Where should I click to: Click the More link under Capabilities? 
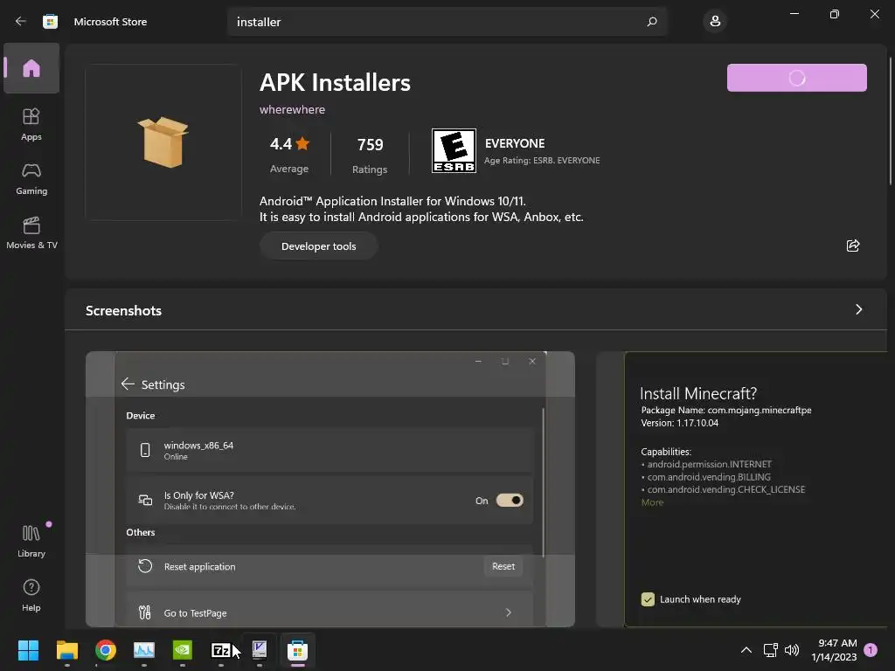(x=652, y=502)
